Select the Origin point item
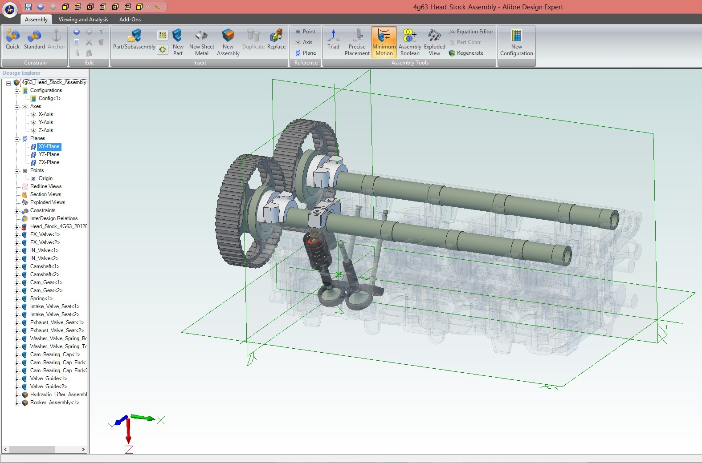Viewport: 702px width, 463px height. tap(45, 178)
